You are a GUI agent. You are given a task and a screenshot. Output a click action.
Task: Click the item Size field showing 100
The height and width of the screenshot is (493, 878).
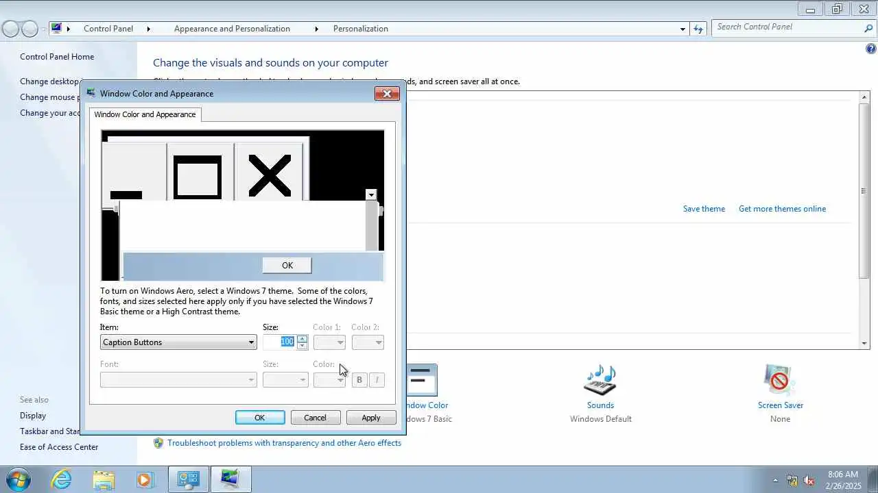(x=280, y=342)
